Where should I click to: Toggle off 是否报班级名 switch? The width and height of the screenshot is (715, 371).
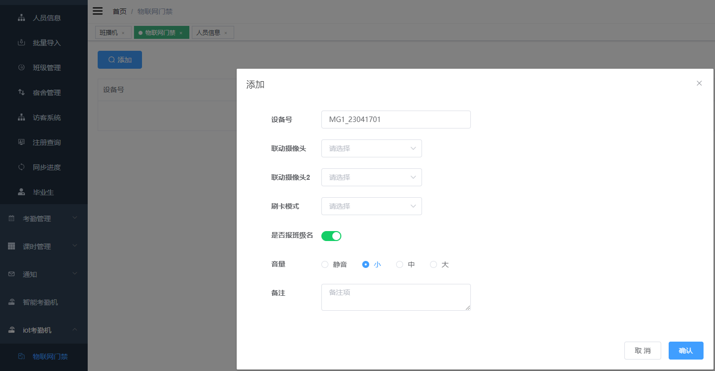click(331, 235)
